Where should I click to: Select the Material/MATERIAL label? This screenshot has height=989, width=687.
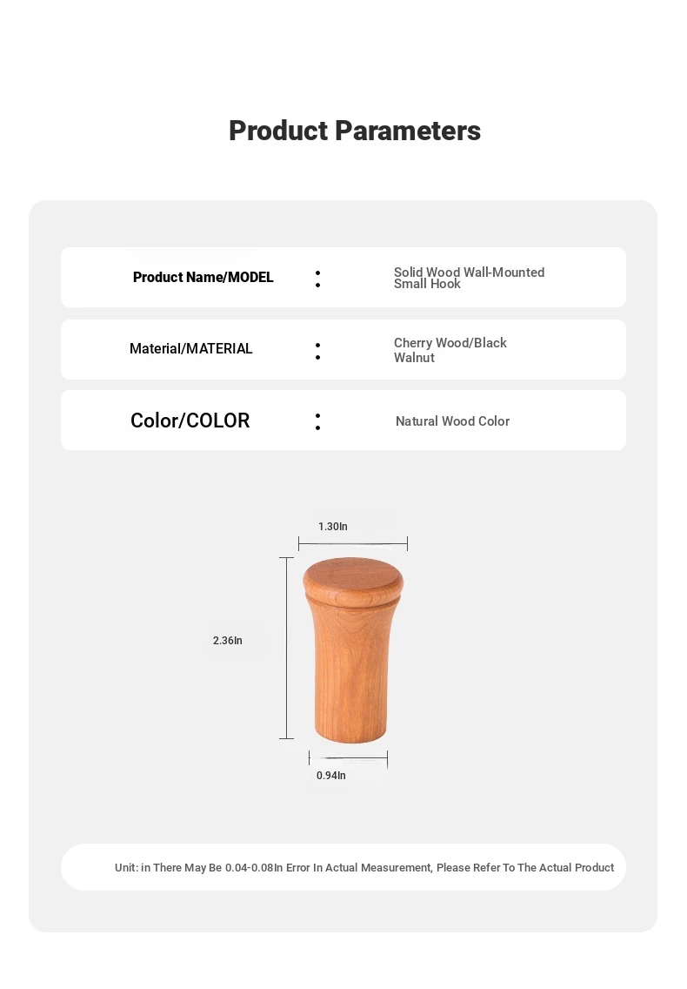pos(191,348)
